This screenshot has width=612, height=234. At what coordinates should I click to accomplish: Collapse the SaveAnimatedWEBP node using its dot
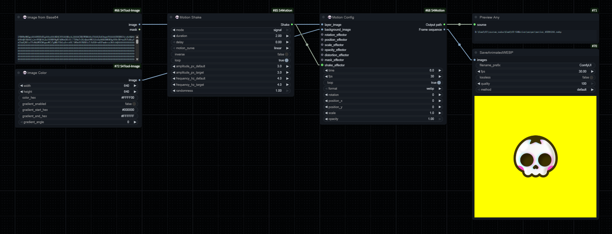(476, 53)
